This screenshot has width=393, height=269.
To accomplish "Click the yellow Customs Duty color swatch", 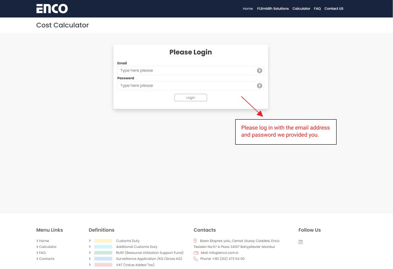I will point(103,241).
